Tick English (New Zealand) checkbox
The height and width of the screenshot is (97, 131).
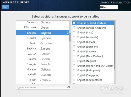74,56
